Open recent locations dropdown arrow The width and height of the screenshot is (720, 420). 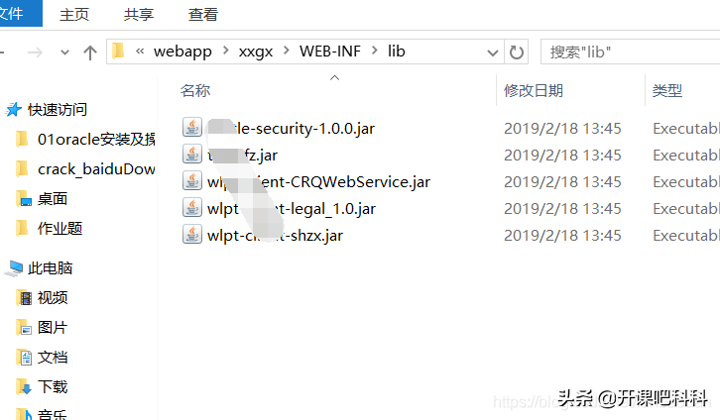64,52
